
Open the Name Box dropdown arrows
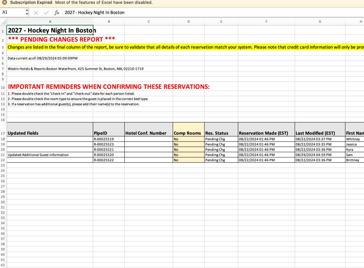pos(27,12)
